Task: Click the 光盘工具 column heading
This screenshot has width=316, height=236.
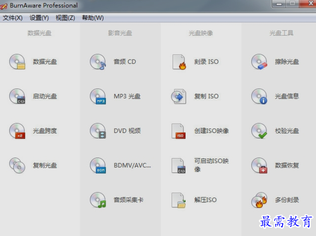Action: tap(282, 33)
